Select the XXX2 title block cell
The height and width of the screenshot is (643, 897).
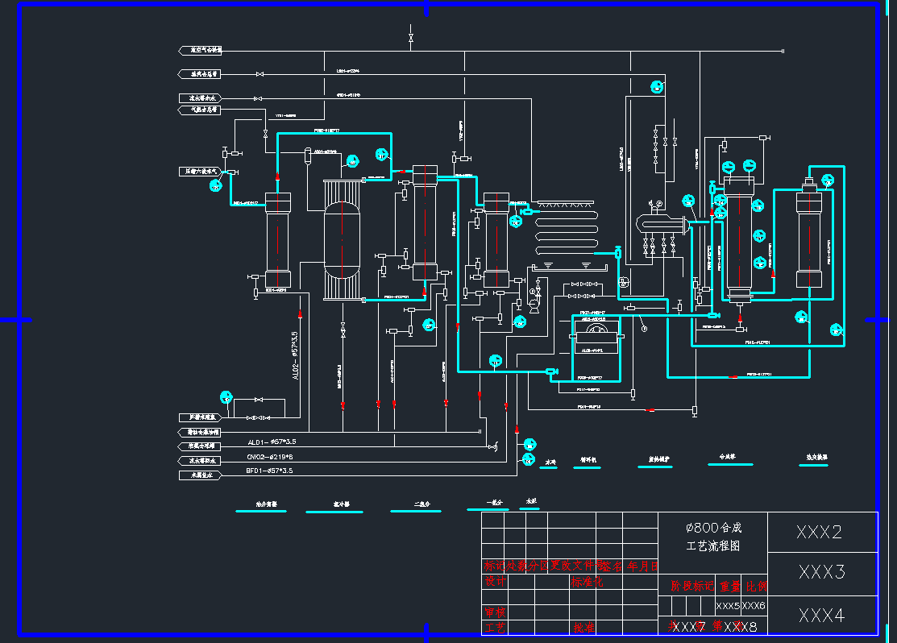(x=822, y=532)
